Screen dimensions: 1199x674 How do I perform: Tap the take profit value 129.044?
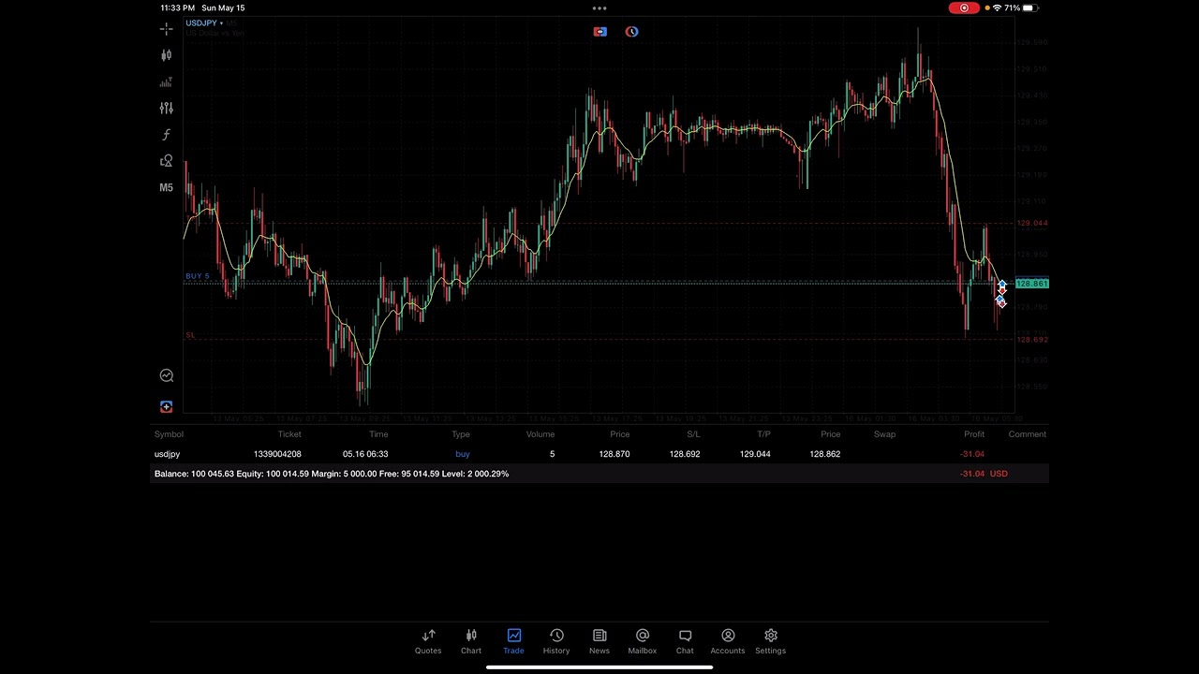pyautogui.click(x=755, y=454)
